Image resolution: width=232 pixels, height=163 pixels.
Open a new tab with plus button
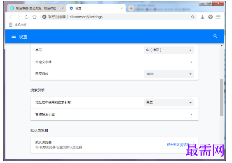(x=131, y=8)
